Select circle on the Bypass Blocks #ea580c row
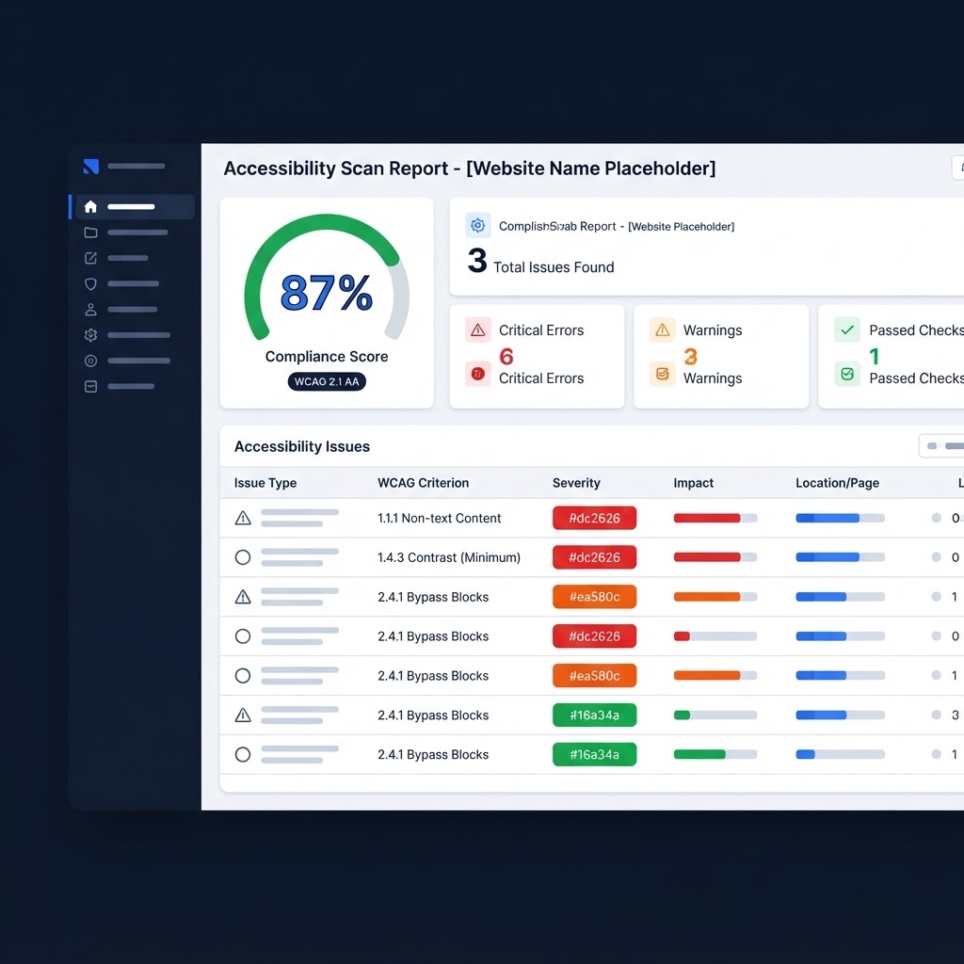The width and height of the screenshot is (964, 964). (243, 675)
